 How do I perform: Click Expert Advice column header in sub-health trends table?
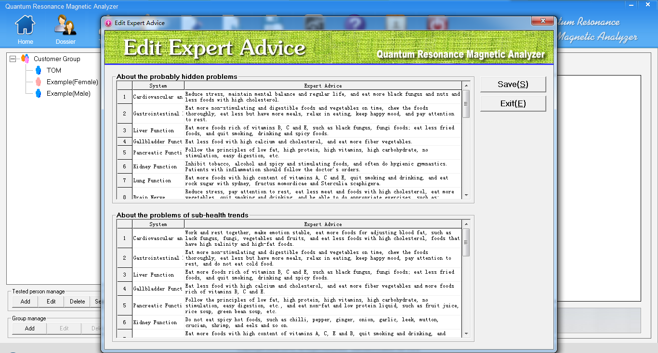323,224
